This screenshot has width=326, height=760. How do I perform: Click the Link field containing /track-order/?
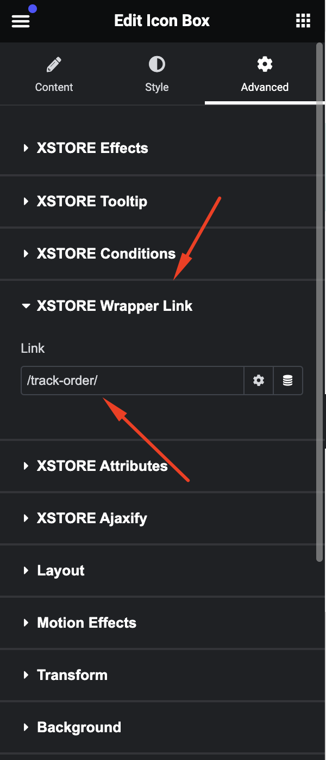[x=132, y=381]
